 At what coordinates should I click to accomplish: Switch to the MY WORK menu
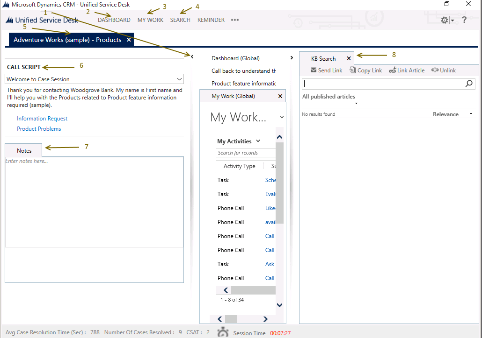click(150, 20)
